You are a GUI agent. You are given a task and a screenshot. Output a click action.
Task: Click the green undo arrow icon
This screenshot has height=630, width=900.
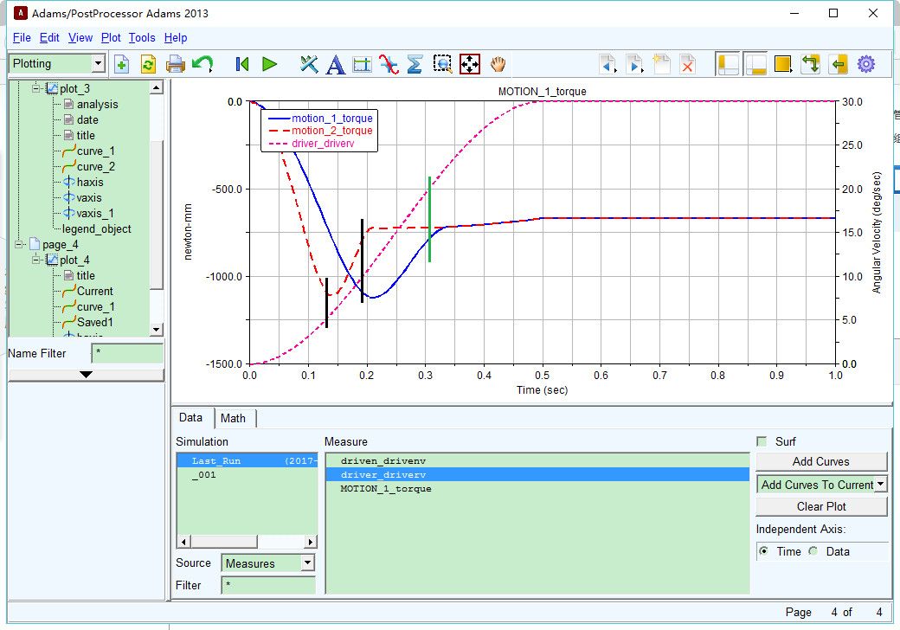click(202, 64)
